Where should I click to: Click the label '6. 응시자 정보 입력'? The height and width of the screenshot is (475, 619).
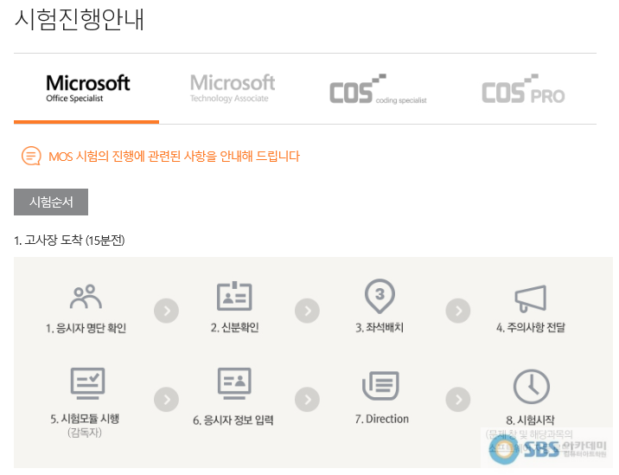233,420
